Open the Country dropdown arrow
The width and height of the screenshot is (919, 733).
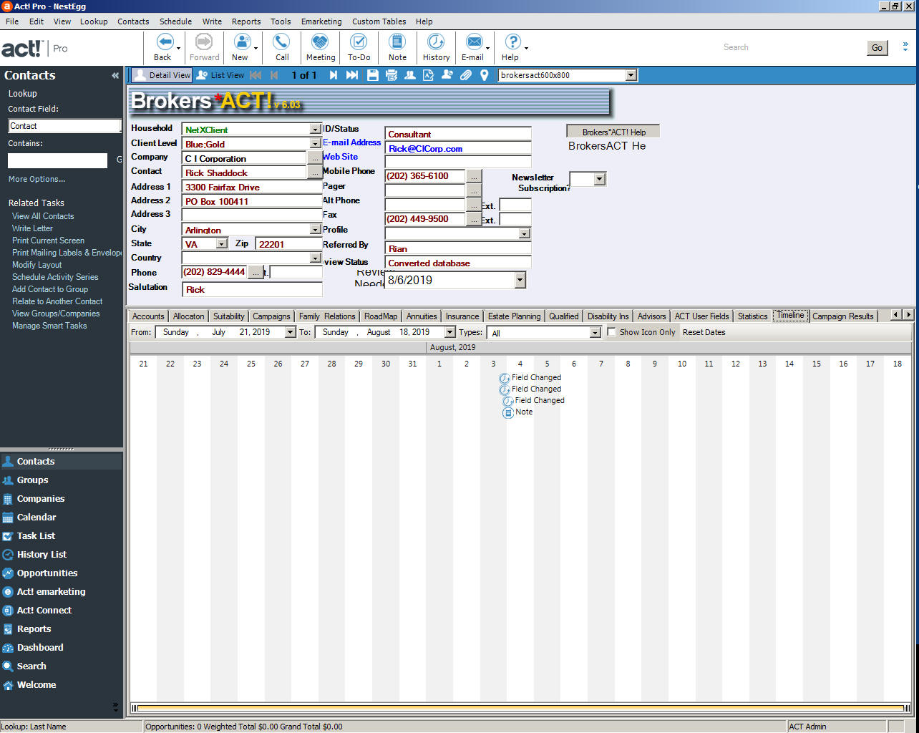click(x=315, y=258)
